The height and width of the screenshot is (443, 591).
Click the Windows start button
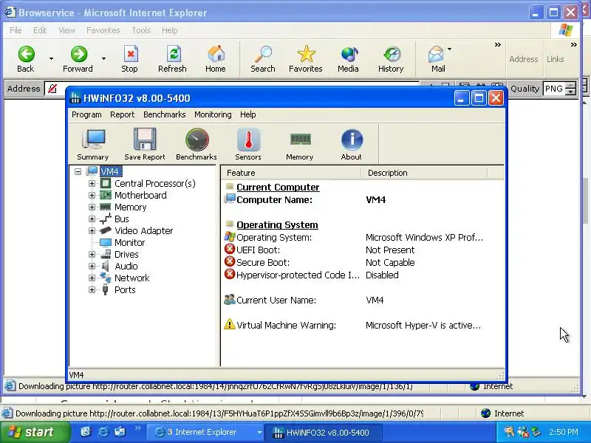click(x=35, y=432)
